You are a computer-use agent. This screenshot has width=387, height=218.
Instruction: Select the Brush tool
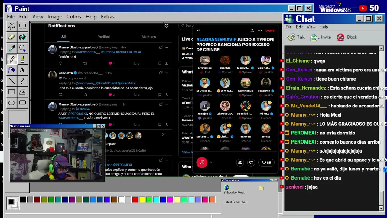tap(22, 59)
